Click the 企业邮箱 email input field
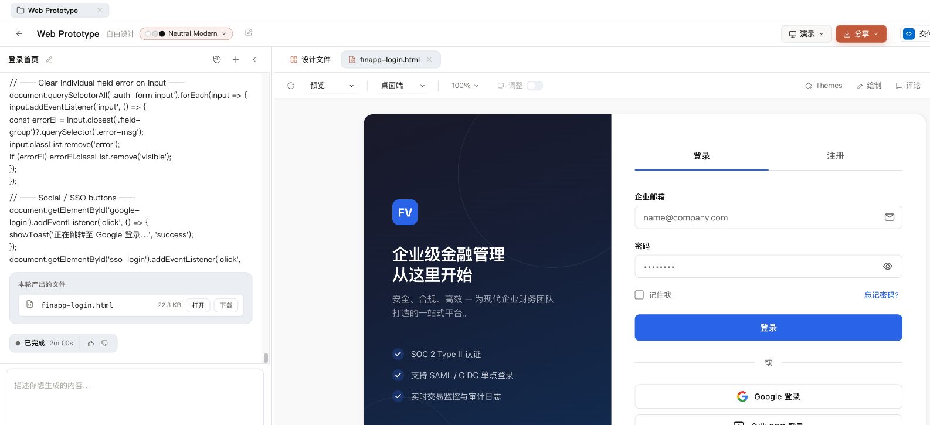Viewport: 930px width, 425px height. (x=768, y=217)
